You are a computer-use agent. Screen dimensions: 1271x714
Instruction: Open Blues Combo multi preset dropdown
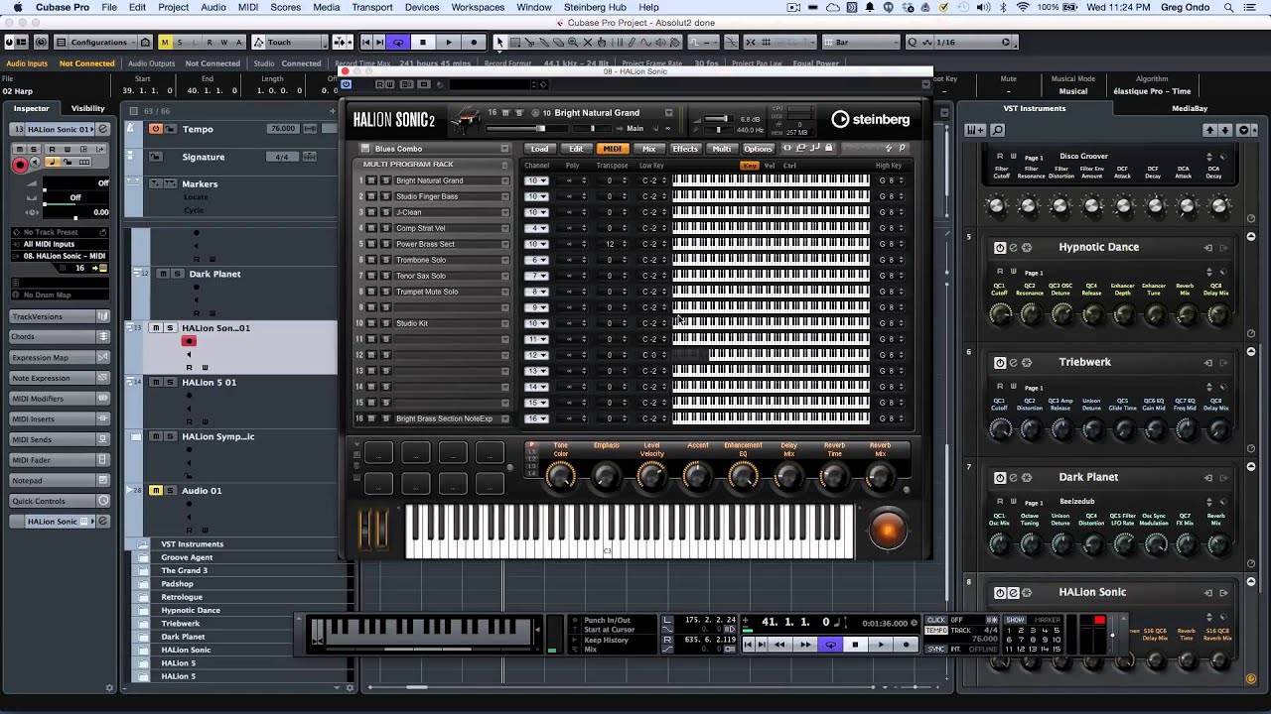click(506, 149)
